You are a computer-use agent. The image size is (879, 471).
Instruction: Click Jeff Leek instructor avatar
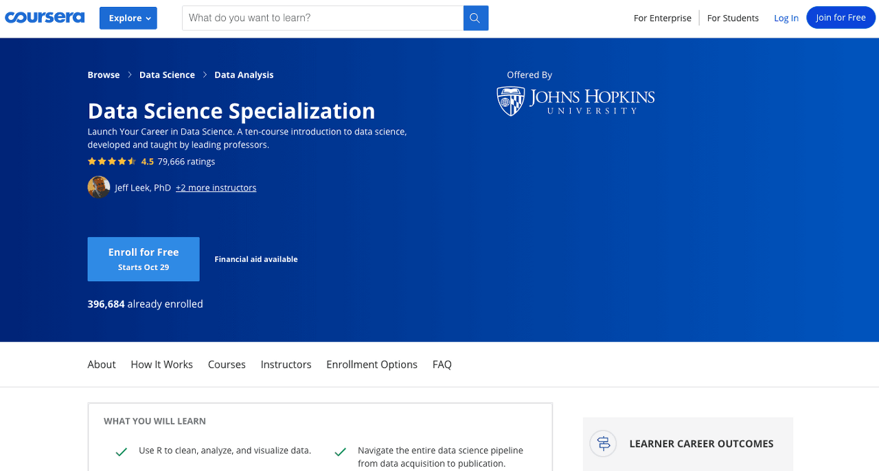click(99, 187)
